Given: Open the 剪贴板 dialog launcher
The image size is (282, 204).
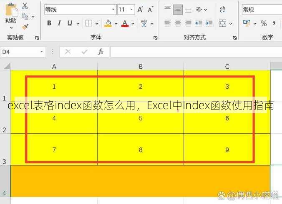Looking at the screenshot, I should pyautogui.click(x=37, y=37).
